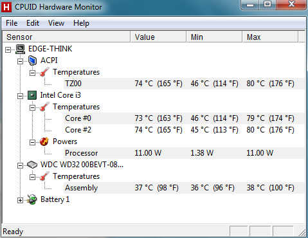This screenshot has width=308, height=238.
Task: Select the Battery 1 label
Action: click(x=55, y=199)
